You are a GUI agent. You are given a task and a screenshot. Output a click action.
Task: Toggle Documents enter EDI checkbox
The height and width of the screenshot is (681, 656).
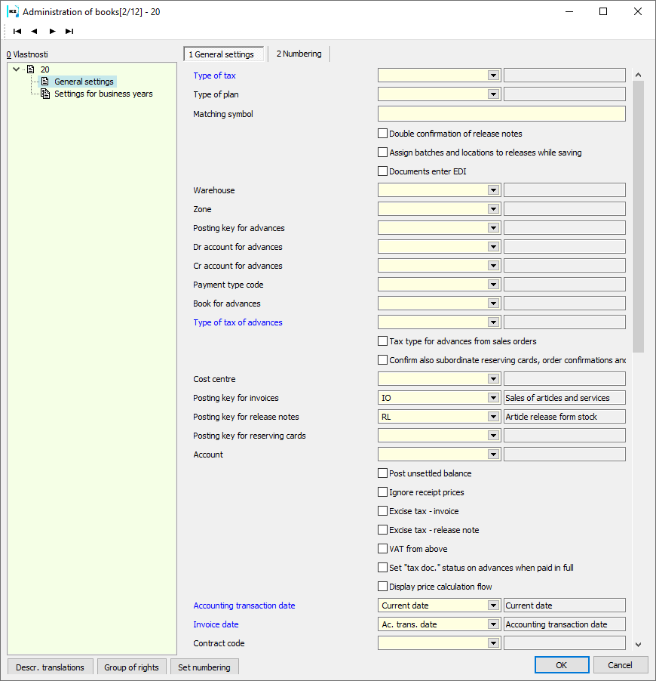[x=383, y=171]
